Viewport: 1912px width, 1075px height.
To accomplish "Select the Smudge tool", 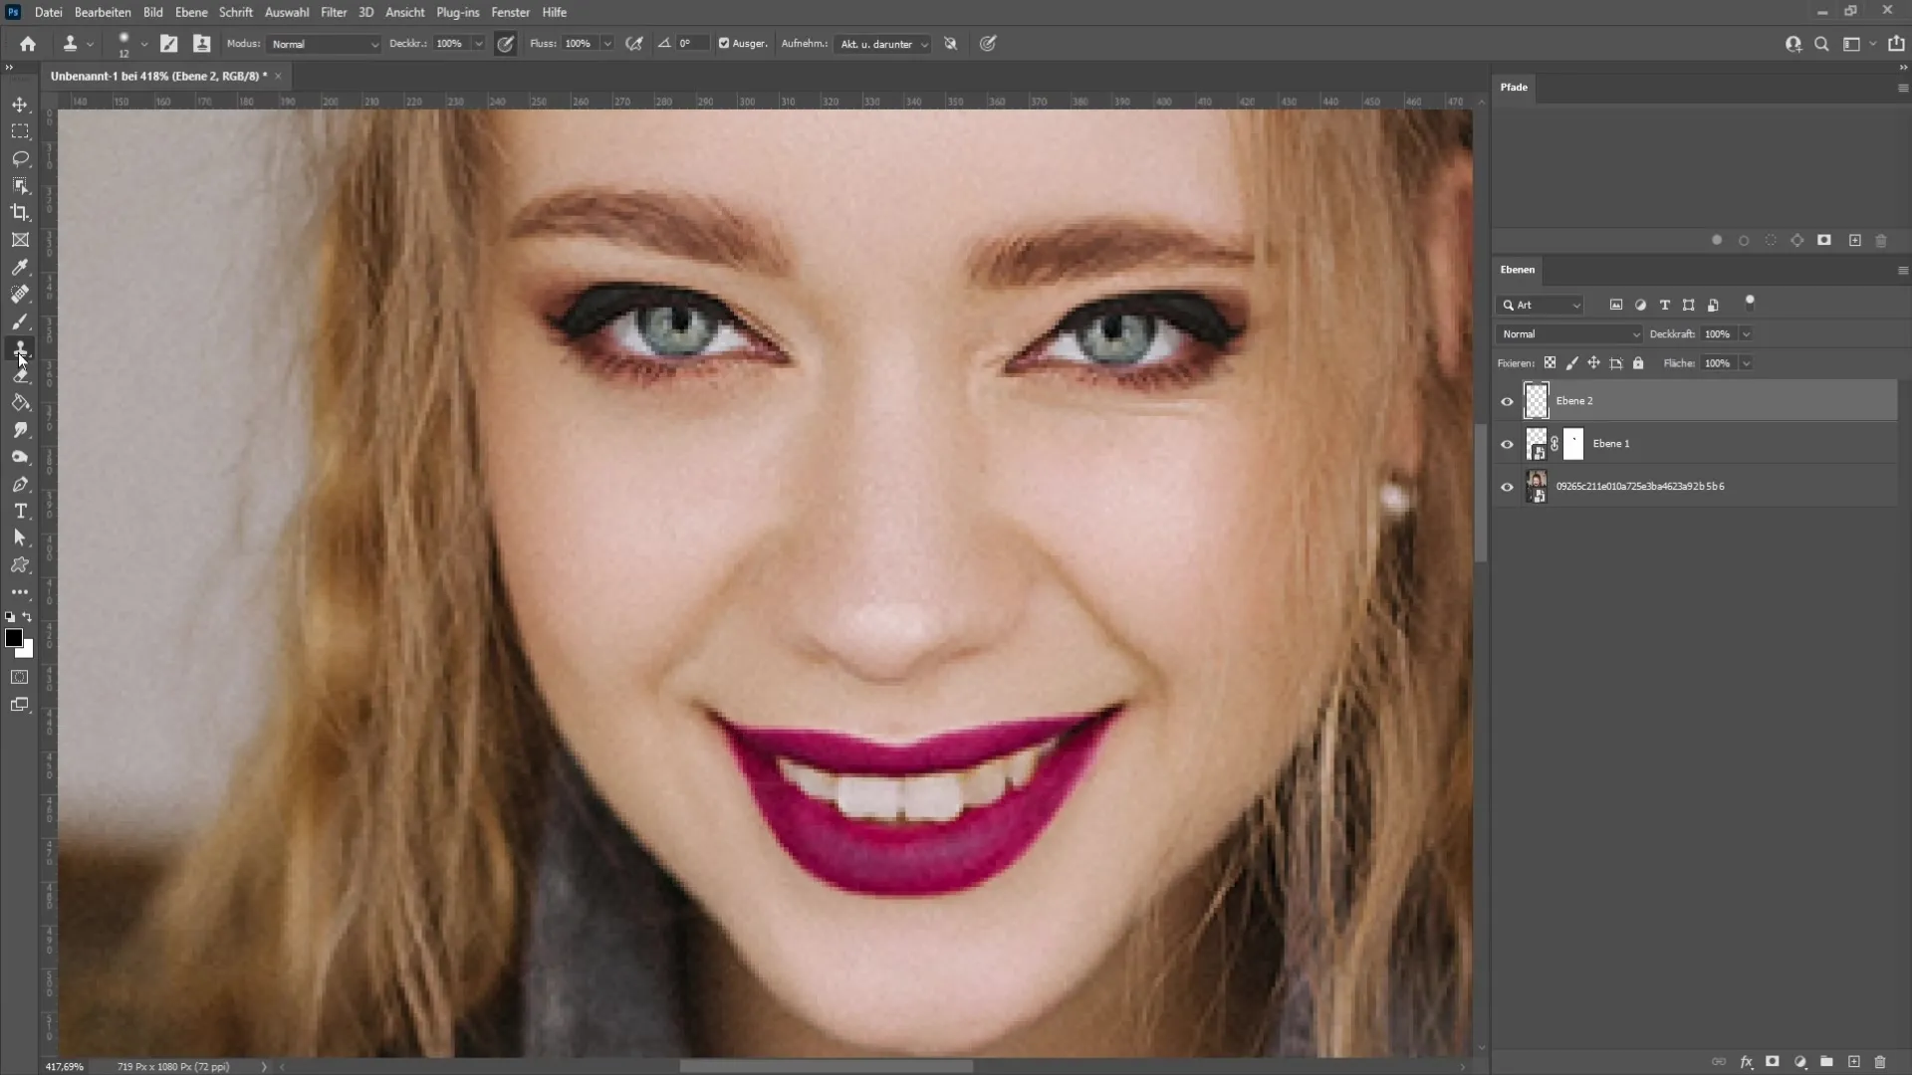I will (20, 429).
